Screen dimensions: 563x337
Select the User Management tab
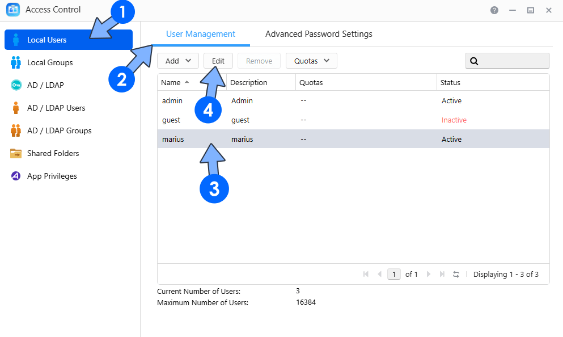click(x=201, y=34)
